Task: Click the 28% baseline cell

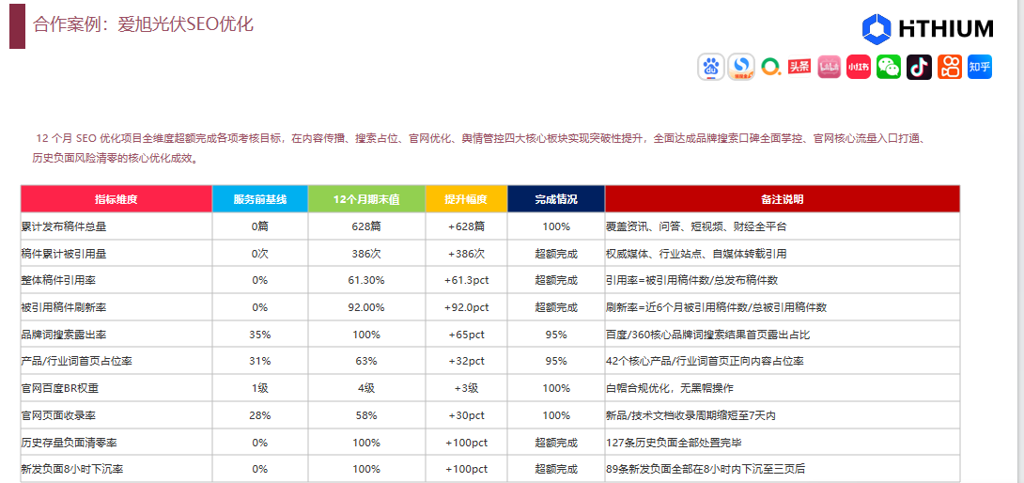Action: pos(260,415)
